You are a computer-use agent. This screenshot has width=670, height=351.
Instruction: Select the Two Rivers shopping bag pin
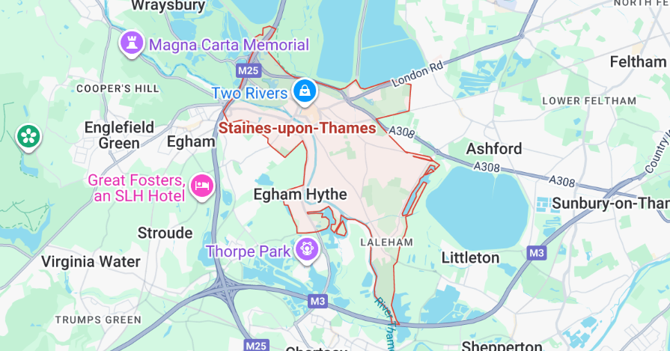[x=305, y=92]
